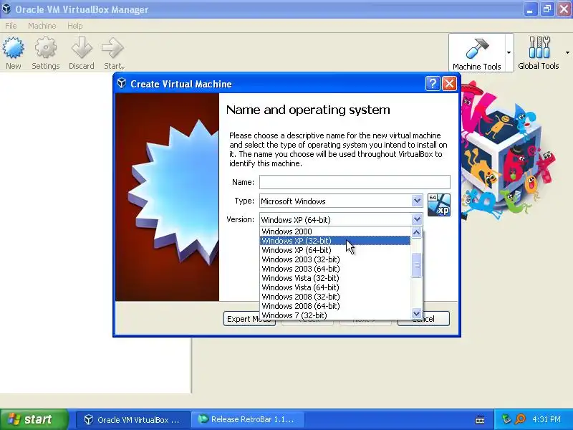Expand the Machine Tools dropdown arrow

[509, 52]
